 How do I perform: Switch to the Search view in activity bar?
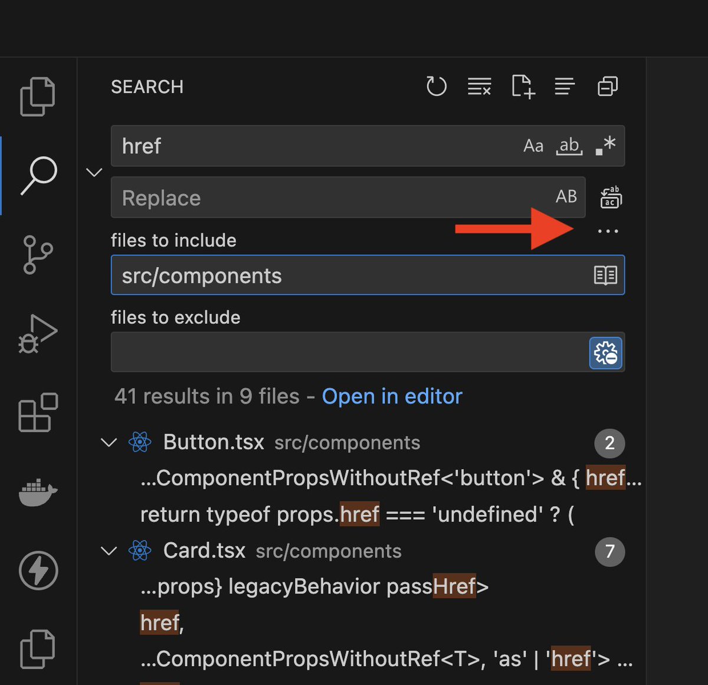(37, 175)
